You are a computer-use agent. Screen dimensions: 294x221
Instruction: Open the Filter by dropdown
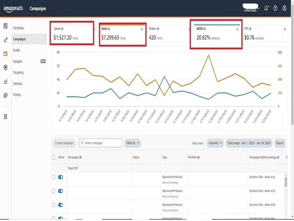[x=133, y=143]
